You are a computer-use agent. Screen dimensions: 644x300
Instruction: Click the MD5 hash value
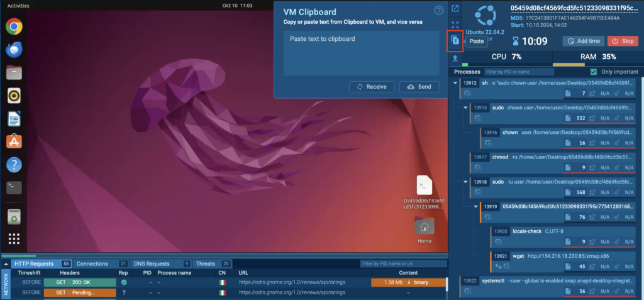(x=572, y=18)
